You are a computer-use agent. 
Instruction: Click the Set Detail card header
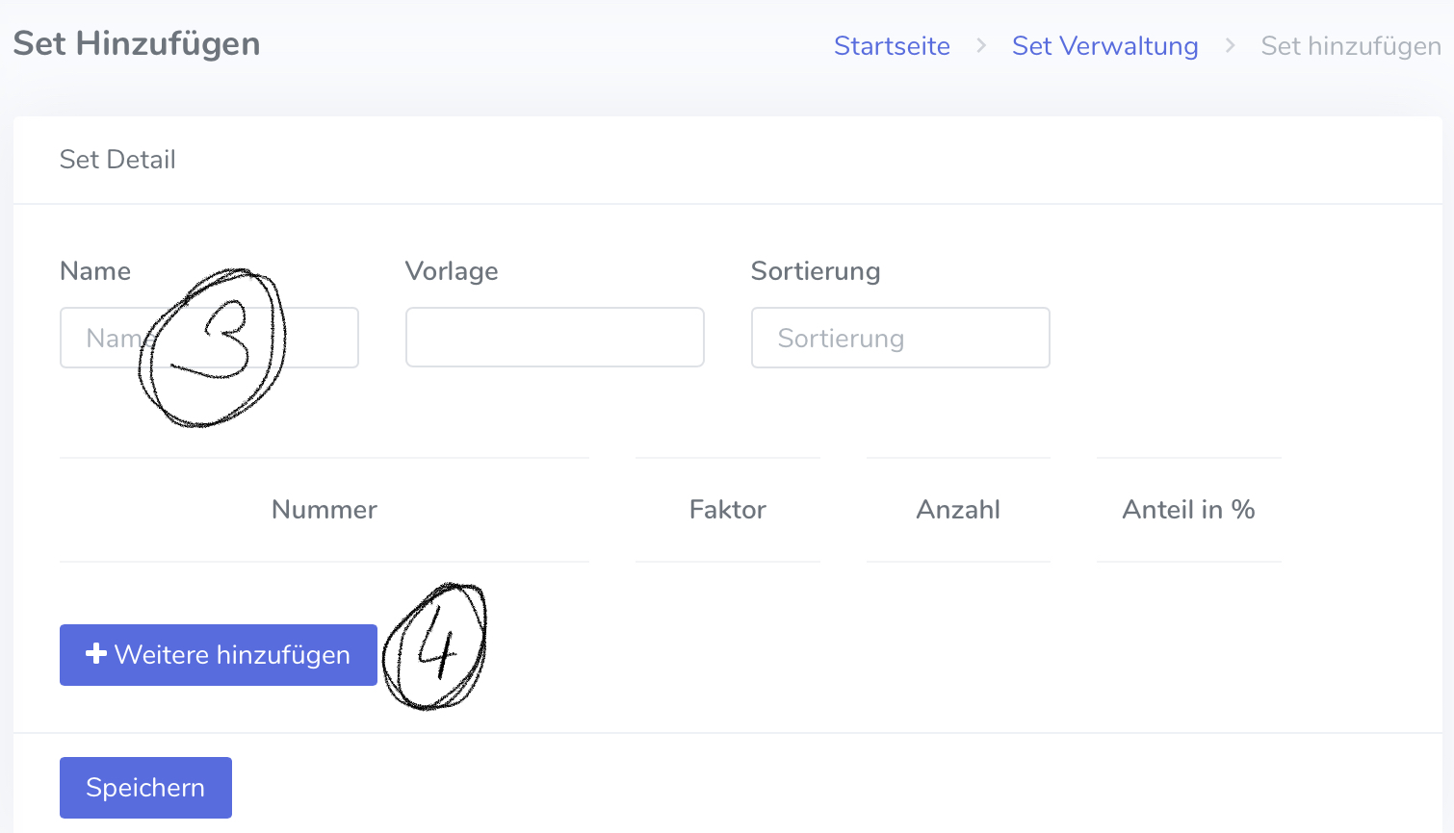[117, 160]
